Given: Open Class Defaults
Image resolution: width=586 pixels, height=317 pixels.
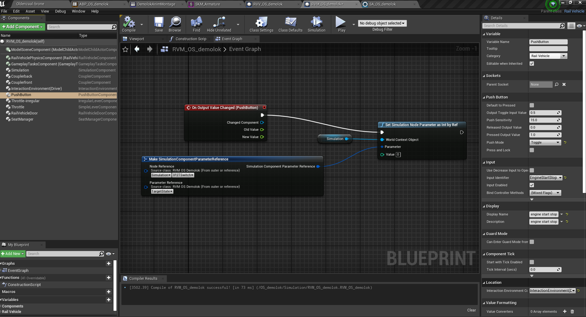Looking at the screenshot, I should [290, 23].
